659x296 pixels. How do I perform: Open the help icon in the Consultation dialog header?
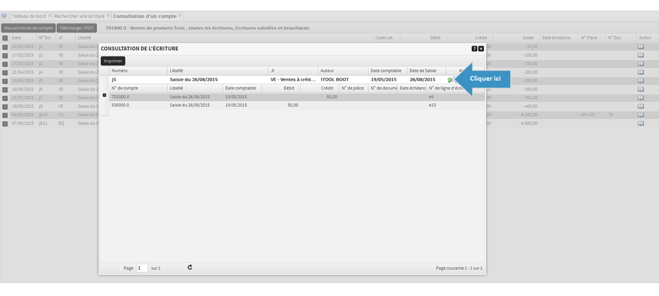tap(474, 49)
